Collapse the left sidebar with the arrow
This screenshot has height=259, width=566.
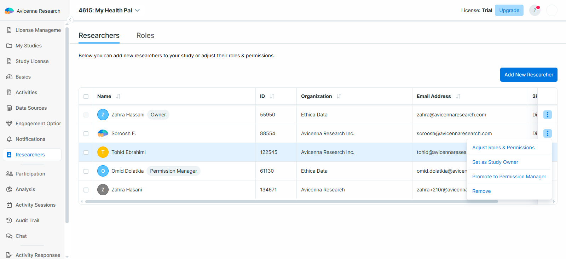pos(70,20)
